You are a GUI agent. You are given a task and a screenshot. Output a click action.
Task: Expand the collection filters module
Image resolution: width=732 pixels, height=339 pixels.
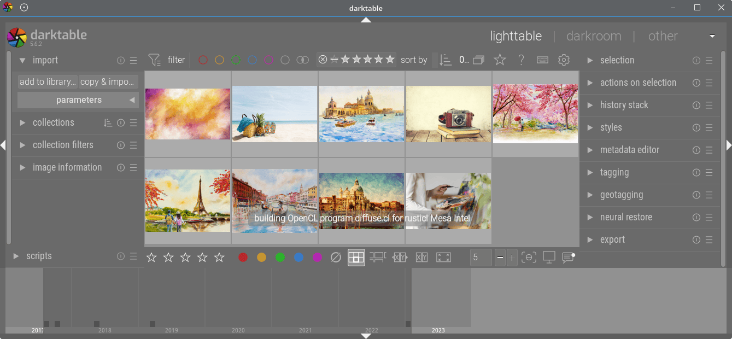pos(22,145)
